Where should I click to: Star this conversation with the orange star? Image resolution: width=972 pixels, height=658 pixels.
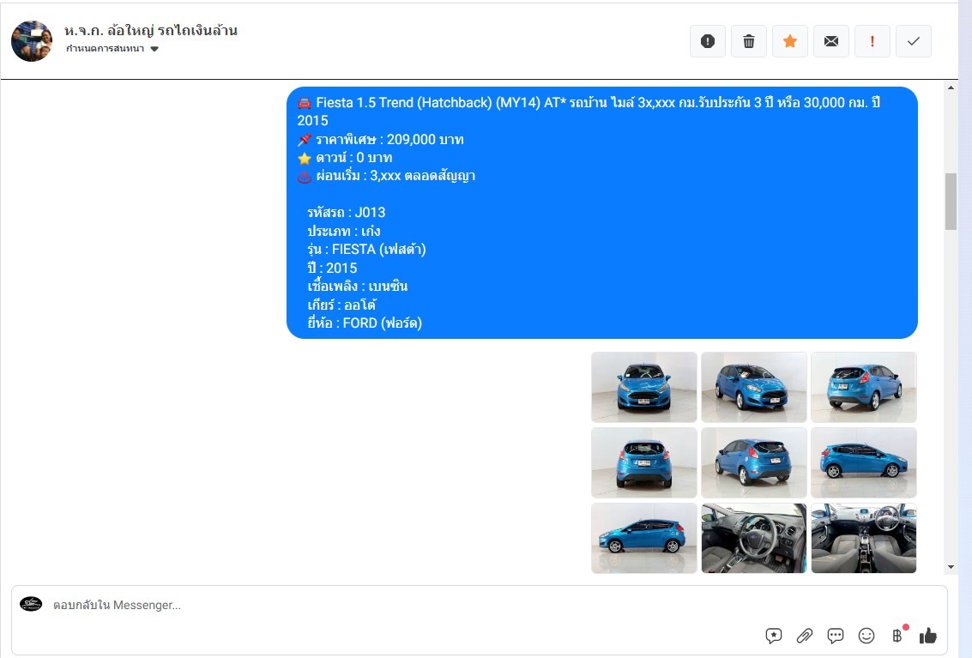pyautogui.click(x=790, y=41)
